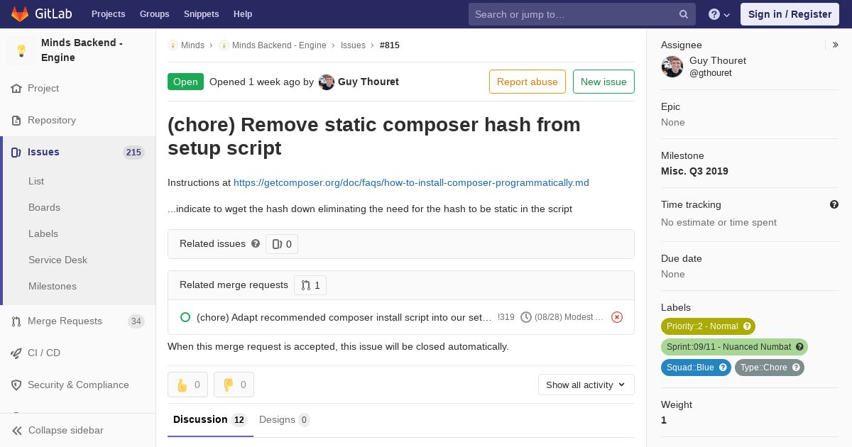Viewport: 852px width, 447px height.
Task: Open the Help question-mark menu
Action: point(719,14)
